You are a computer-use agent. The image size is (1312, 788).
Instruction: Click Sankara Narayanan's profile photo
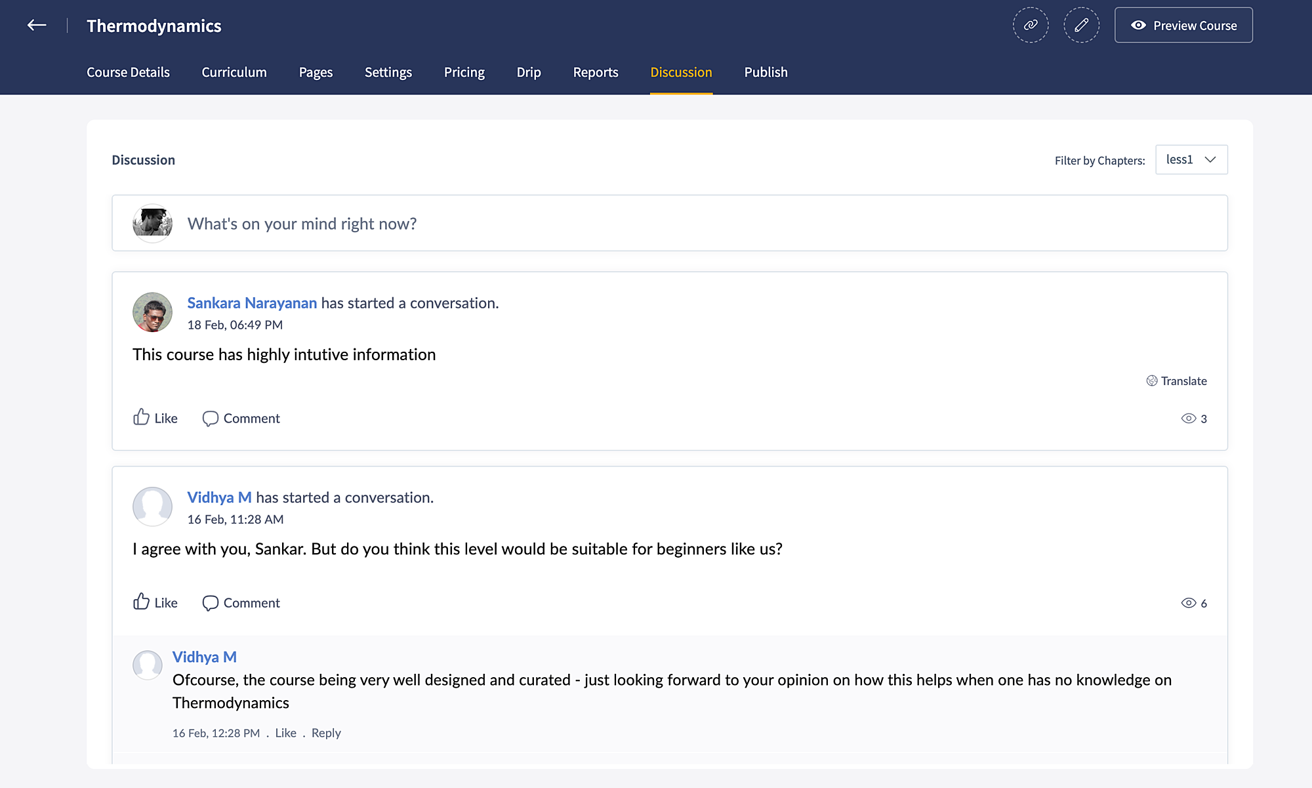click(x=152, y=312)
